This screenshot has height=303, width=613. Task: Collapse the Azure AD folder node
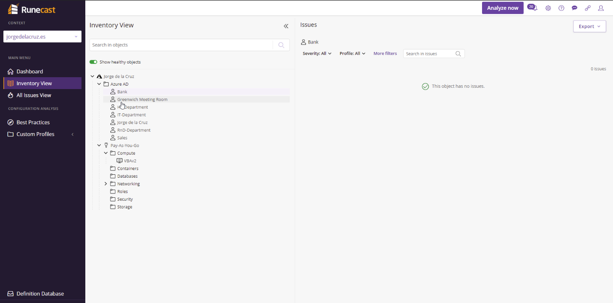99,84
